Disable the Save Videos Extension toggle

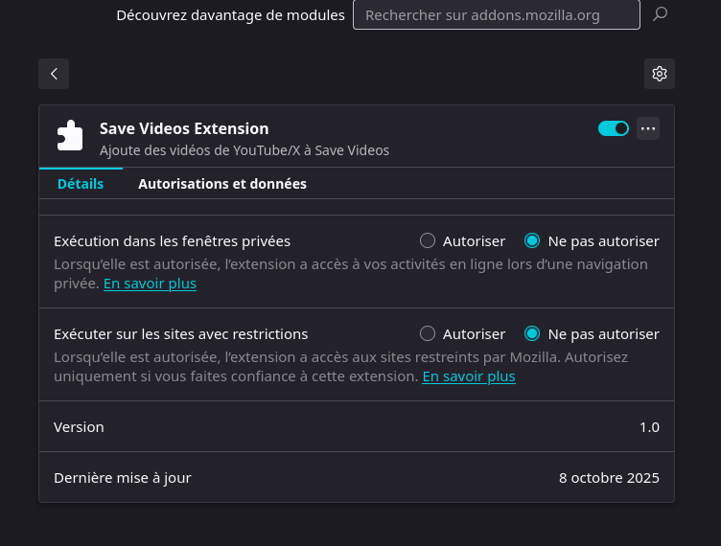coord(614,128)
